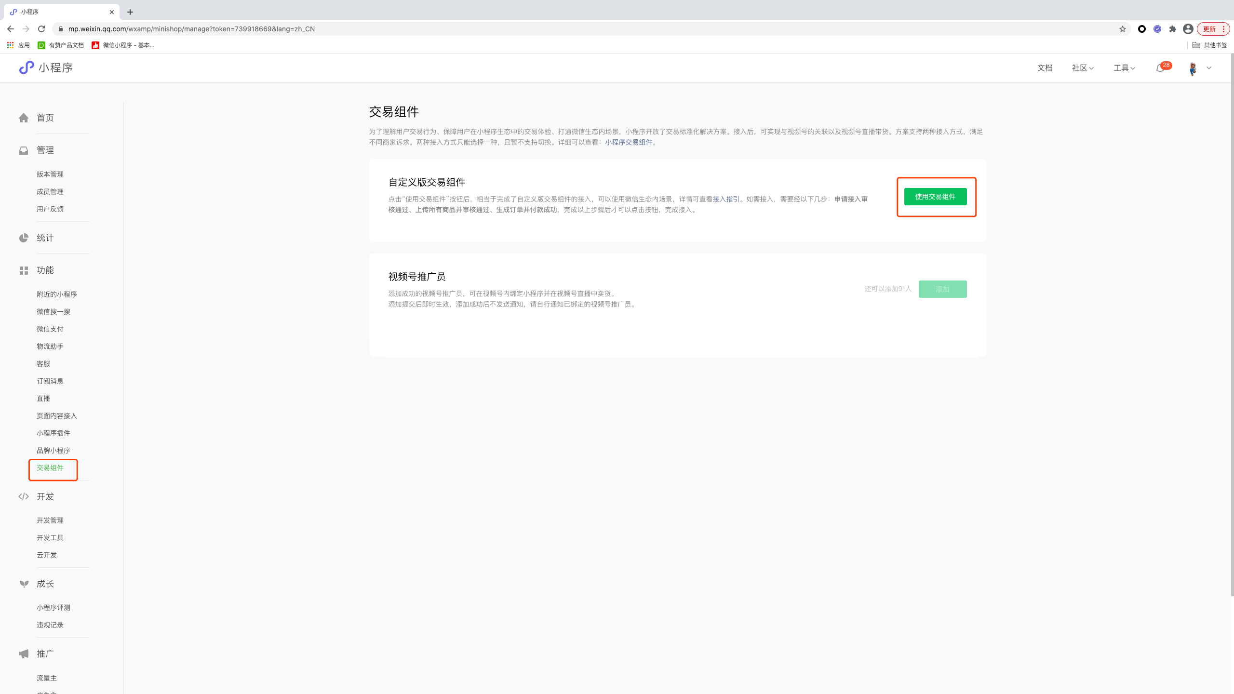Expand the 工具 dropdown menu
The height and width of the screenshot is (694, 1234).
[1124, 68]
